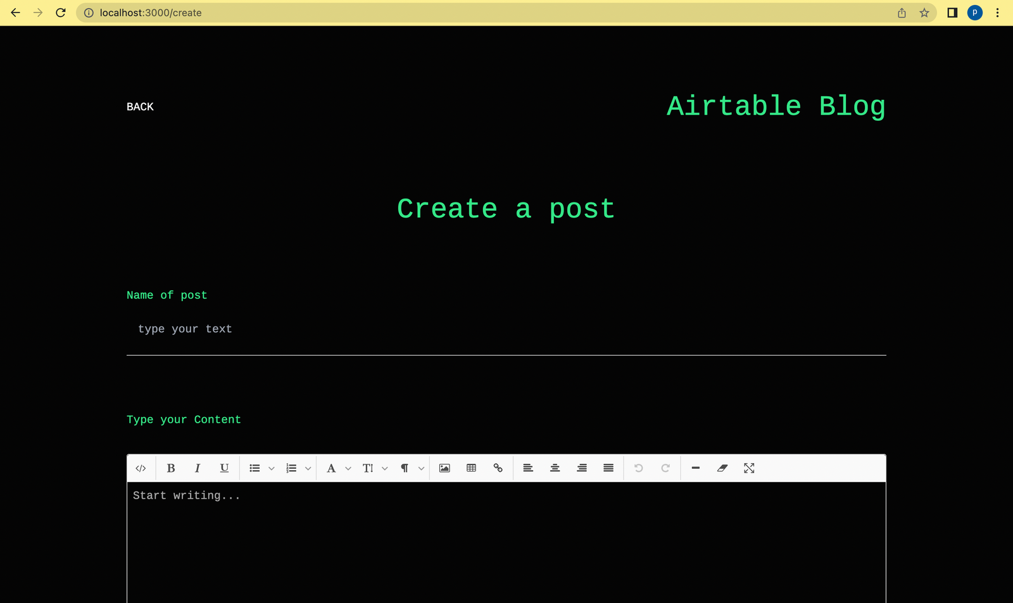Open browser three-dot menu
Viewport: 1013px width, 603px height.
[998, 13]
